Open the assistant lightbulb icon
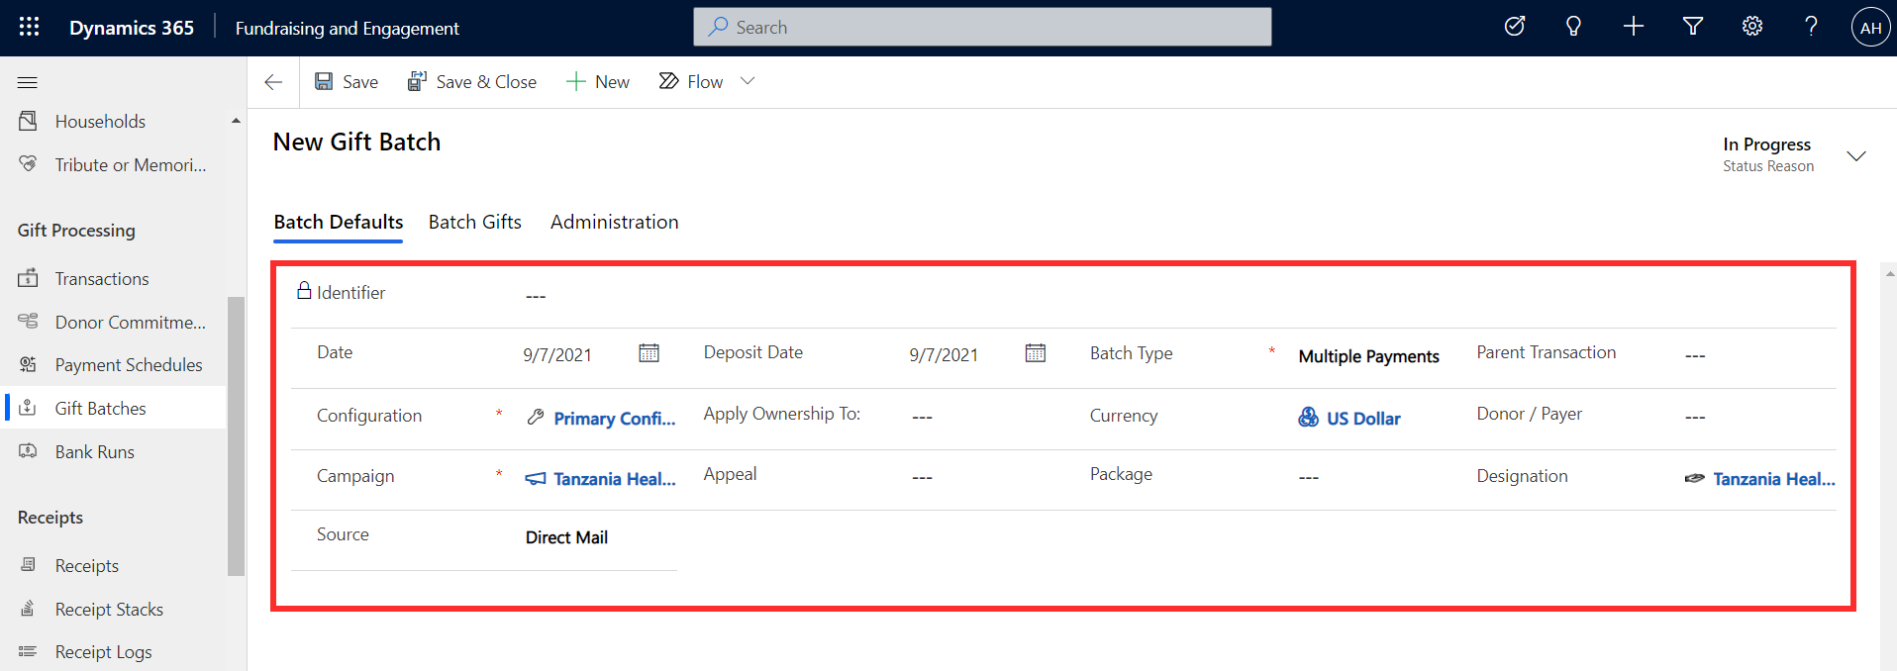The height and width of the screenshot is (671, 1897). pyautogui.click(x=1573, y=27)
